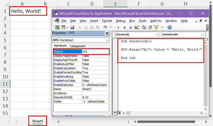The image size is (213, 126).
Task: Open the Help menu
Action: point(184,21)
